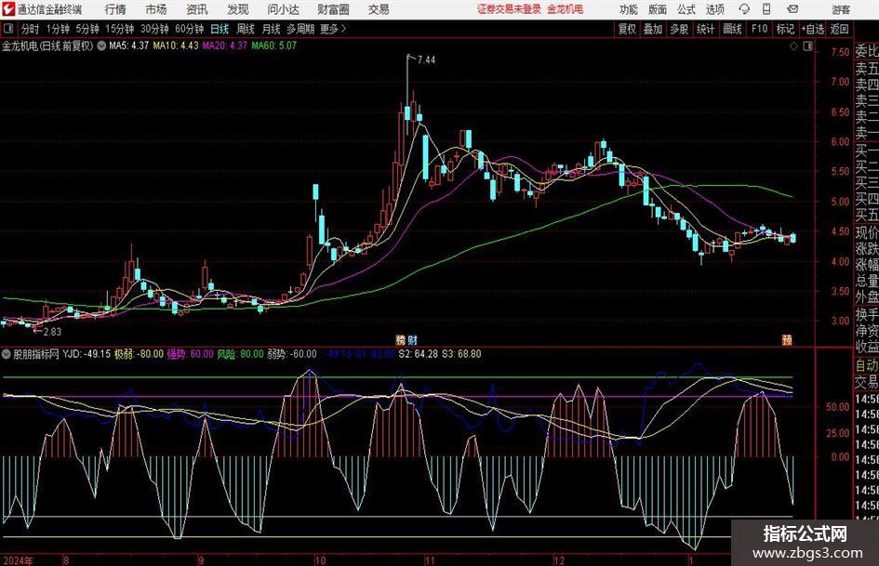Click the 2.83 low price marker
This screenshot has height=566, width=879.
[x=52, y=332]
